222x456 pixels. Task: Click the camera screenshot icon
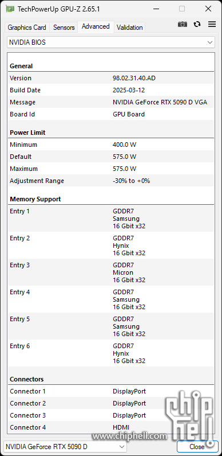click(183, 25)
